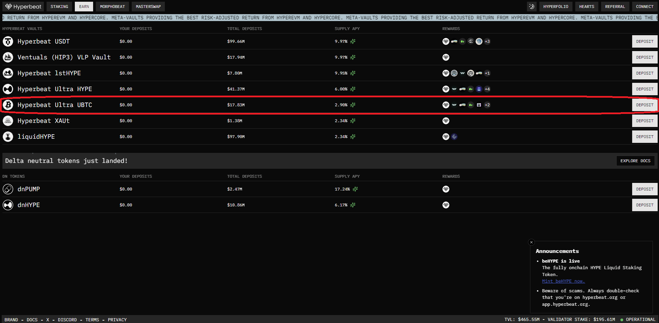Click liquidHYPE vault icon
Screen dimensions: 659x323
click(8, 137)
